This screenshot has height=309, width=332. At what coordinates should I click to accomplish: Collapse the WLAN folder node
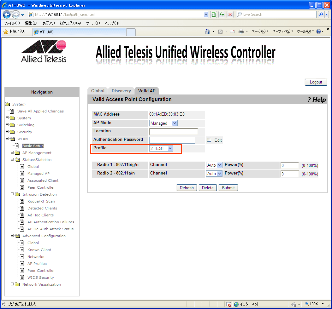point(7,139)
